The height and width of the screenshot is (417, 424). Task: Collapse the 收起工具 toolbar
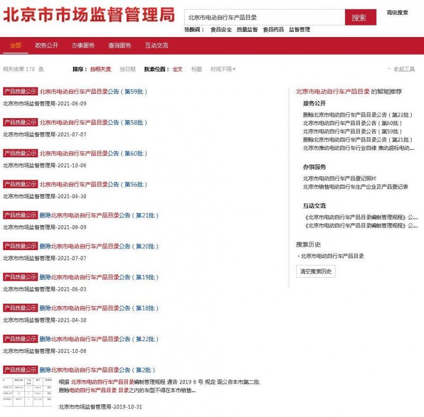point(404,69)
